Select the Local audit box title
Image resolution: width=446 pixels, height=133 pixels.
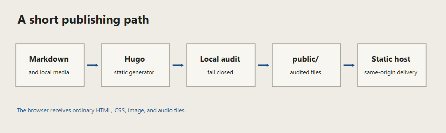(x=220, y=59)
